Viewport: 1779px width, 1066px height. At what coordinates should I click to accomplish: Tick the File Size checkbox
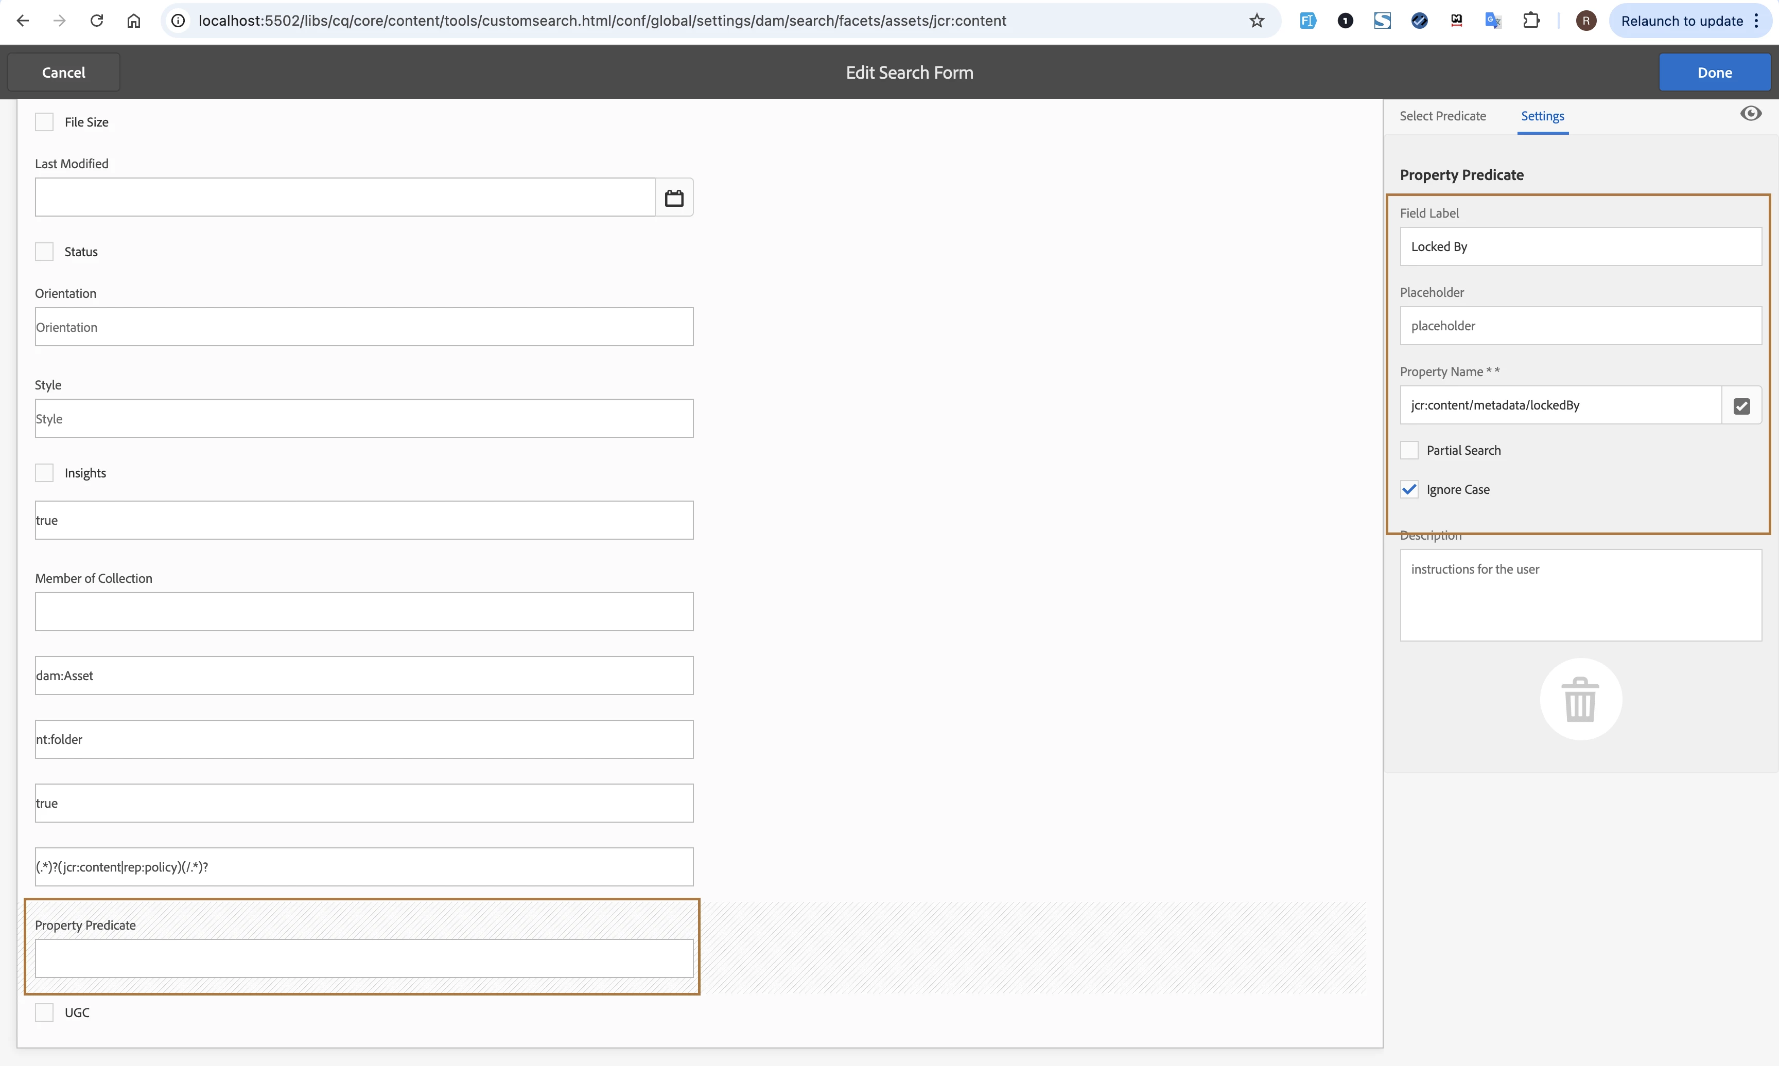pos(45,122)
